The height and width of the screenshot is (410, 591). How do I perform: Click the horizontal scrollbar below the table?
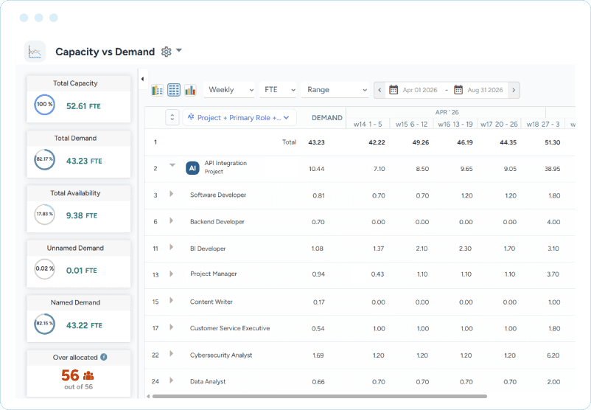click(x=320, y=397)
